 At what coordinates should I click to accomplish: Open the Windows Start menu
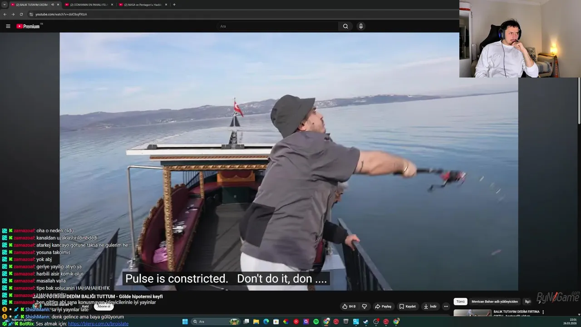tap(185, 322)
